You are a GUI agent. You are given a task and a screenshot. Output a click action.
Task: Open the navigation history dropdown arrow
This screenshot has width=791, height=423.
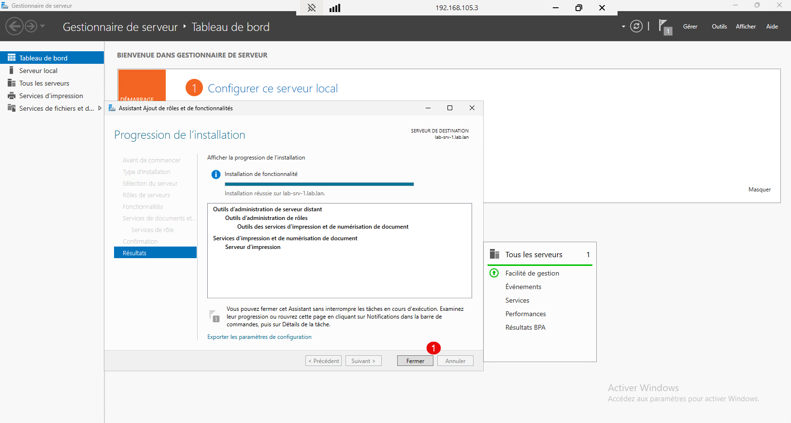point(43,26)
